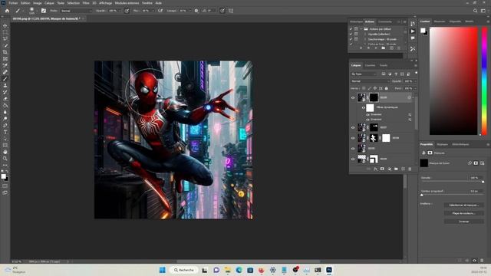
Task: Create a new fill or adjustment layer
Action: (389, 169)
